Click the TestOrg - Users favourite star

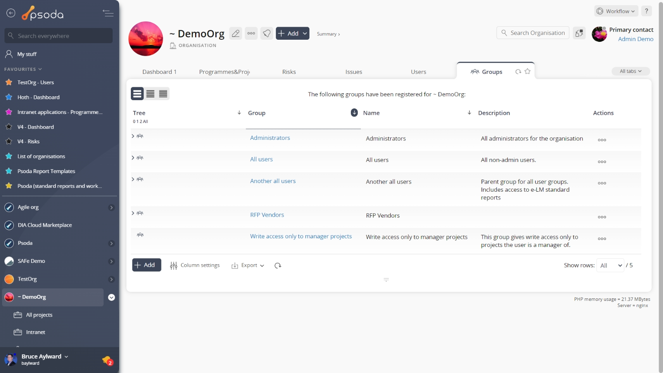[x=9, y=82]
